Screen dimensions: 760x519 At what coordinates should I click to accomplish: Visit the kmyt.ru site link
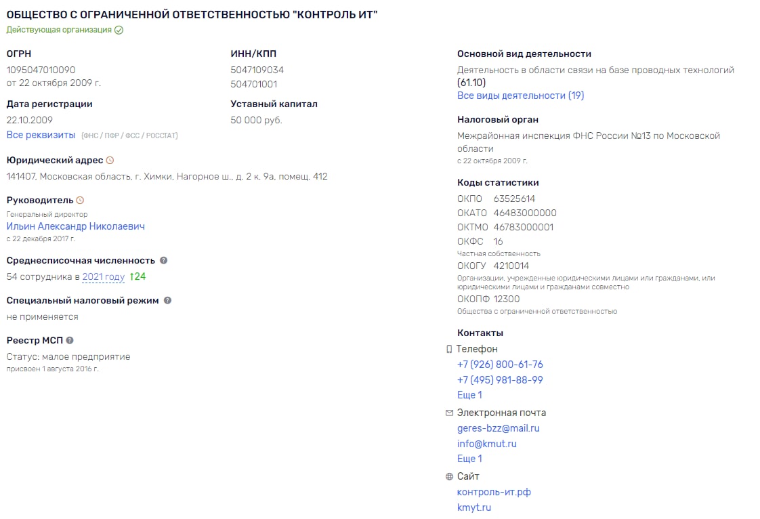click(474, 507)
